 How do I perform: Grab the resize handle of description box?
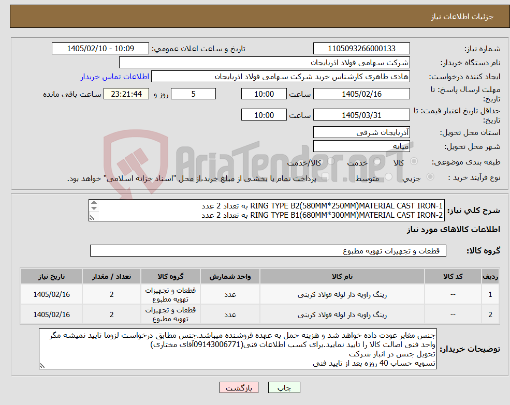coord(92,218)
